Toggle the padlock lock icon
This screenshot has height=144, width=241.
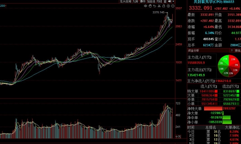(164, 6)
